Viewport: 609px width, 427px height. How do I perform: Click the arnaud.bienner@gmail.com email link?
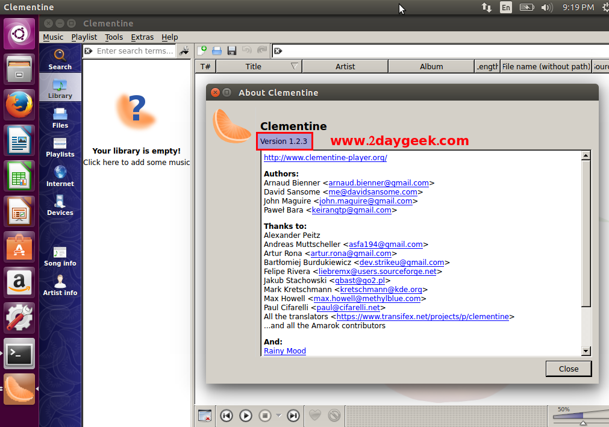[379, 183]
